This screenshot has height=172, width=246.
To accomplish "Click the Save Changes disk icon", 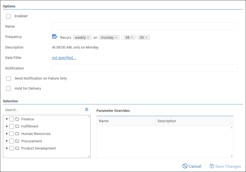I will point(212,166).
